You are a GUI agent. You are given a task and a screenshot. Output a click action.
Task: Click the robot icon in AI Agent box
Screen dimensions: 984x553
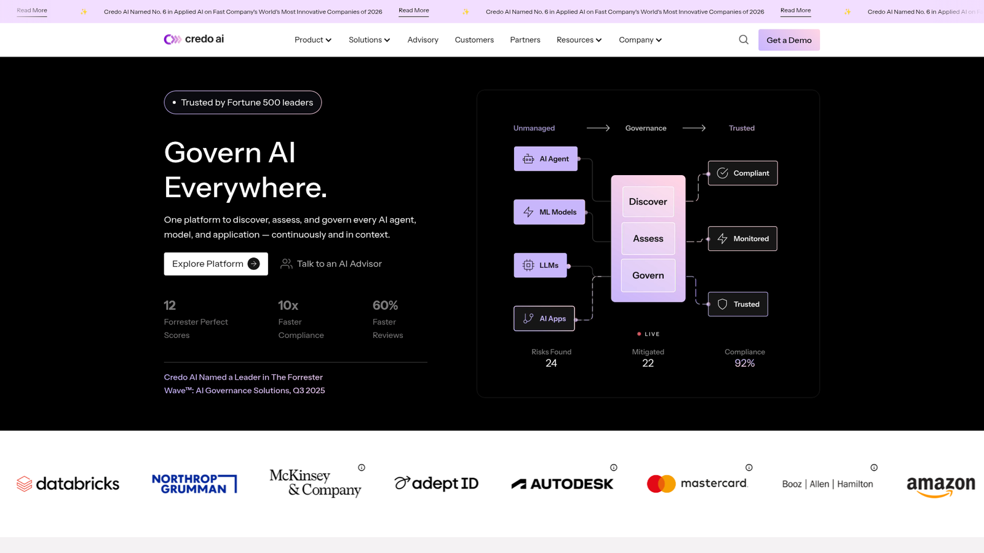[x=528, y=159]
